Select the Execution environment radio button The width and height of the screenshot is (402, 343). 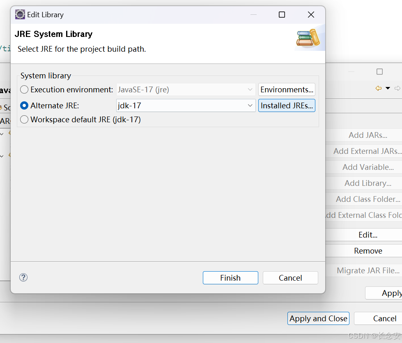pos(24,89)
